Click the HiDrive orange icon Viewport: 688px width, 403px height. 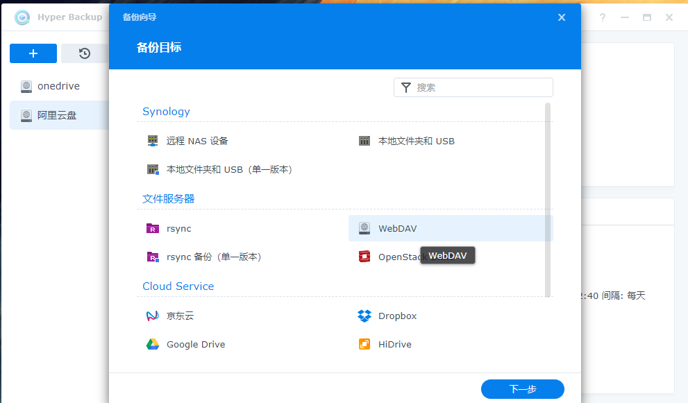(364, 344)
